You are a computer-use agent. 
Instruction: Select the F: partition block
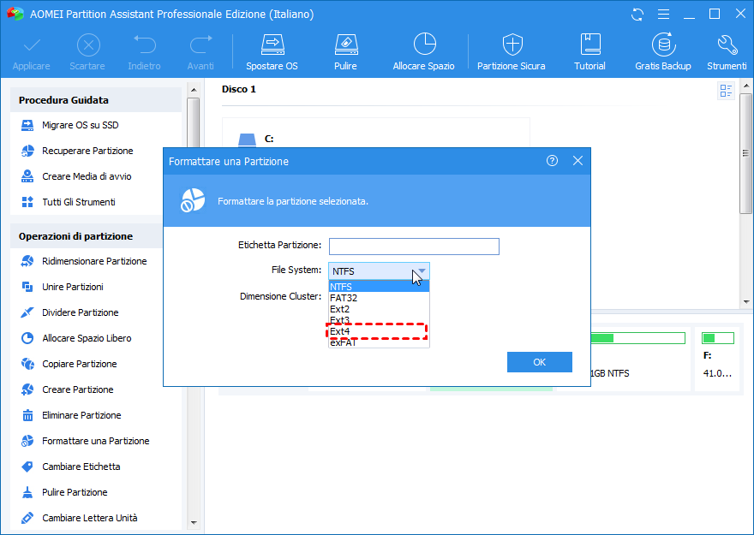pyautogui.click(x=717, y=360)
